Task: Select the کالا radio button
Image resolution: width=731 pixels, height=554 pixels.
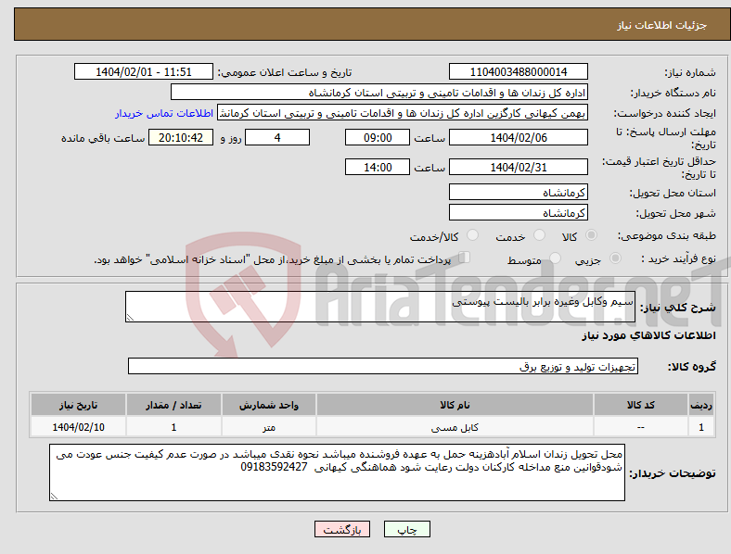Action: (591, 235)
